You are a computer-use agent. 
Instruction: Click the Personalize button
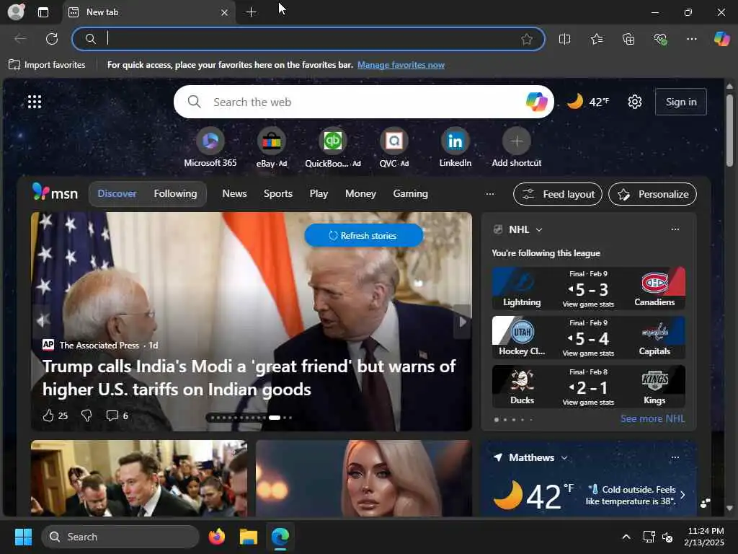[652, 194]
